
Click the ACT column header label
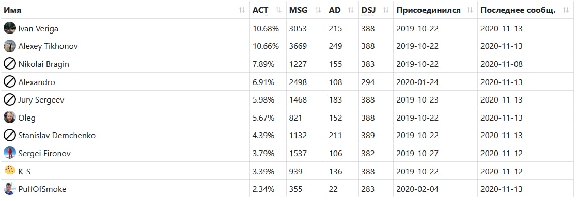pos(260,10)
